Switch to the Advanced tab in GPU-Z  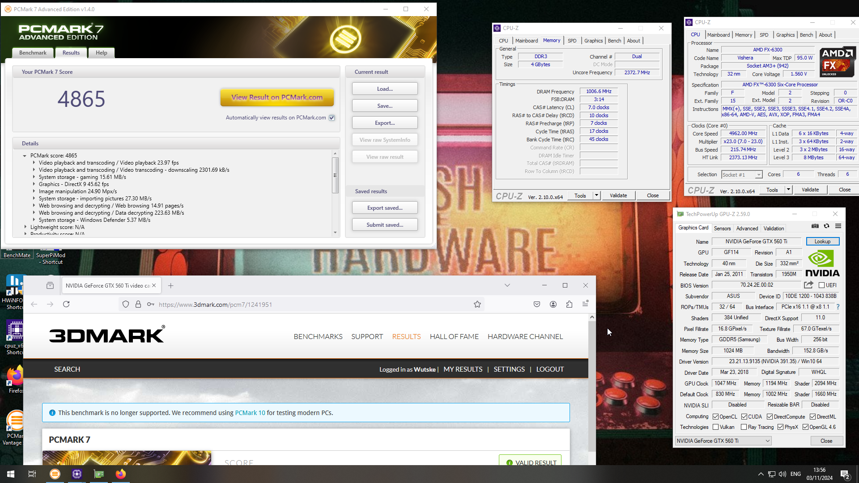coord(747,229)
